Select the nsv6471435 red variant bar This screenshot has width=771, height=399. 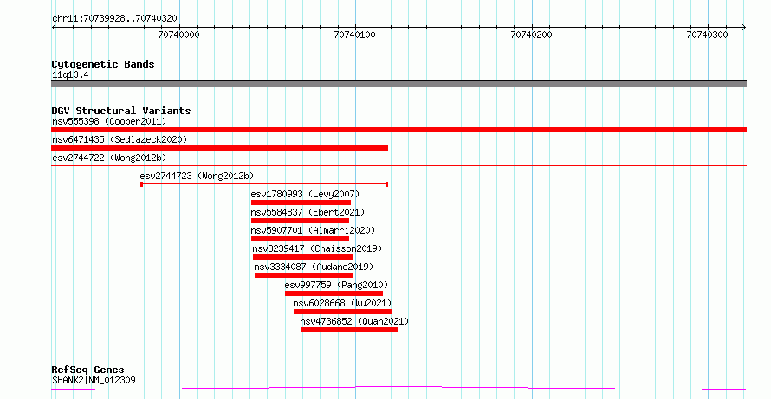coord(219,148)
